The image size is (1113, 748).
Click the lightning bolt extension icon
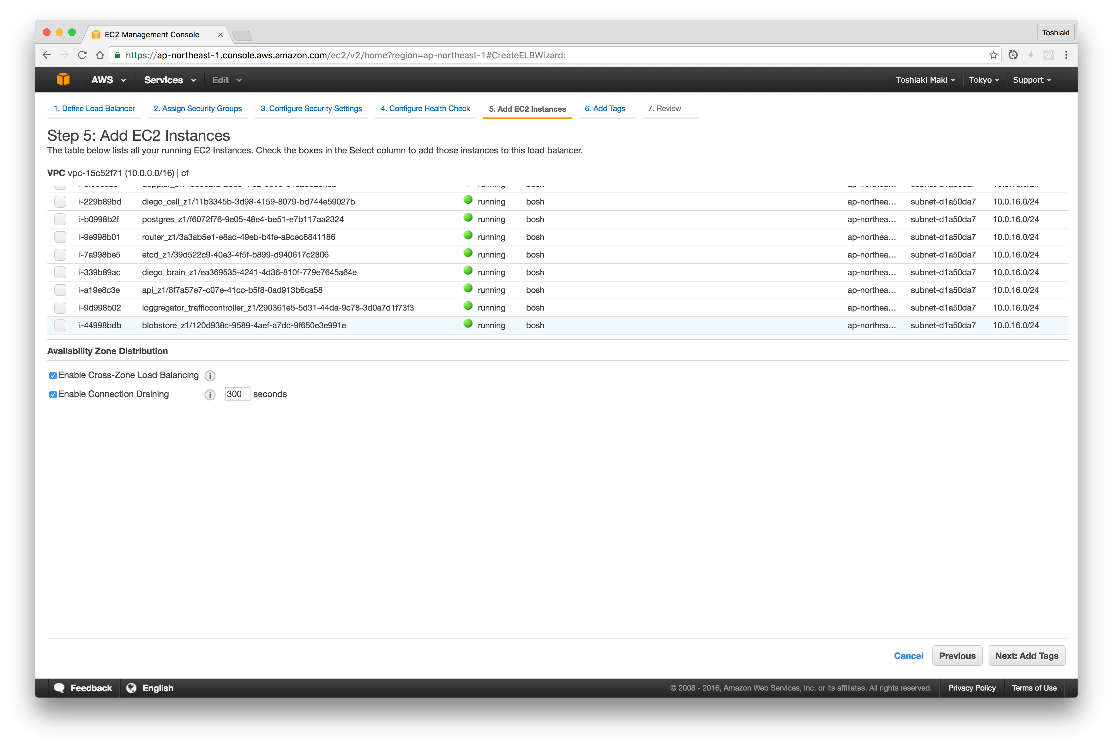click(x=1031, y=55)
